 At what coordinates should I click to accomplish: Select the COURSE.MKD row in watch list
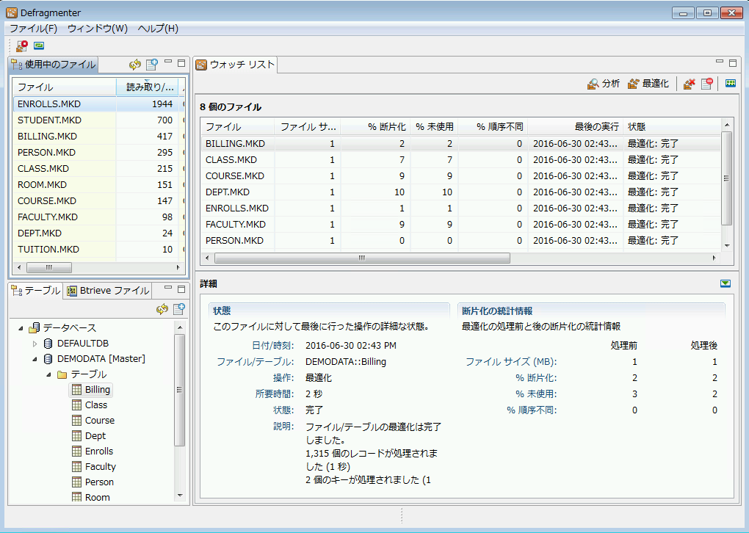[x=231, y=175]
